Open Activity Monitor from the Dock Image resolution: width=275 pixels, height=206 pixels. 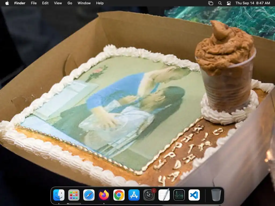point(179,195)
